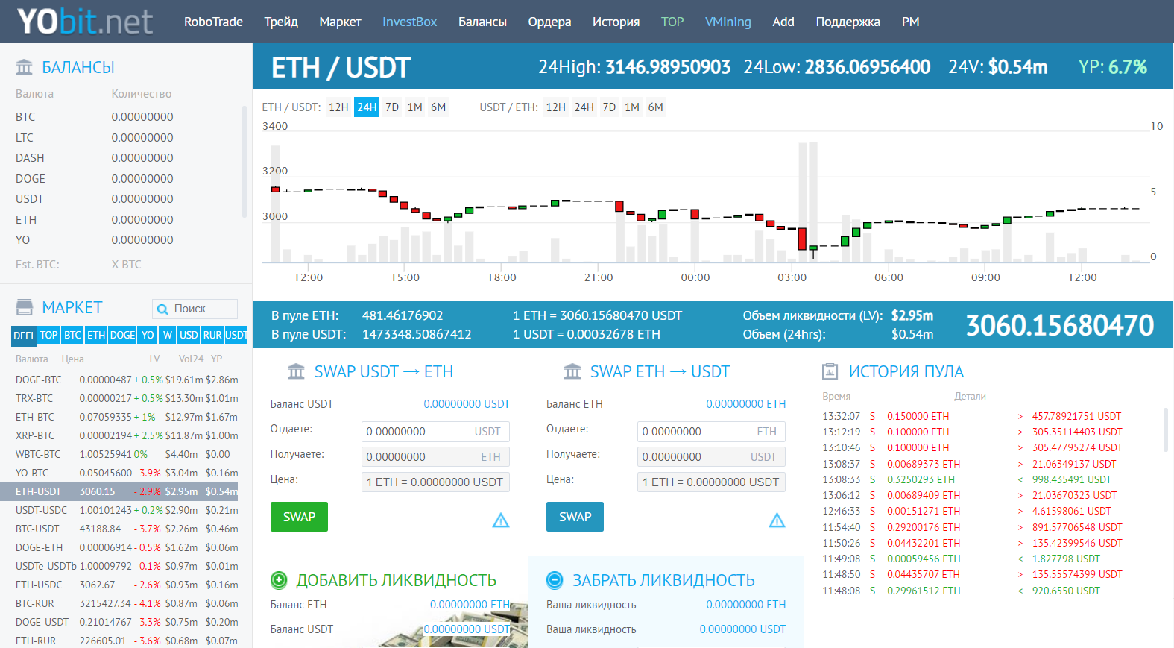Click the 13:08:33 pool history entry
1174x648 pixels.
pyautogui.click(x=990, y=479)
